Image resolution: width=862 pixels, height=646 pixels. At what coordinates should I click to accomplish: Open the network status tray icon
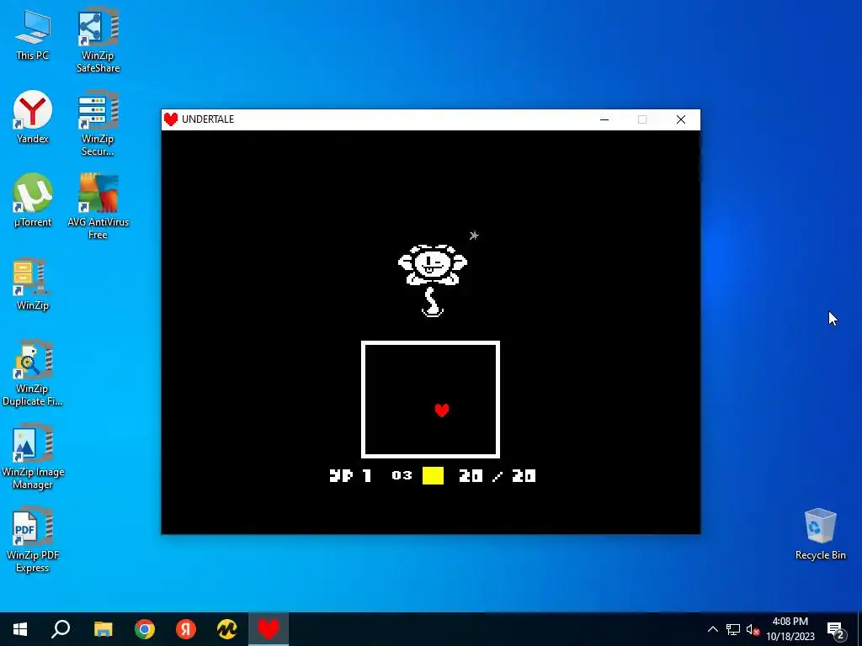pos(733,629)
